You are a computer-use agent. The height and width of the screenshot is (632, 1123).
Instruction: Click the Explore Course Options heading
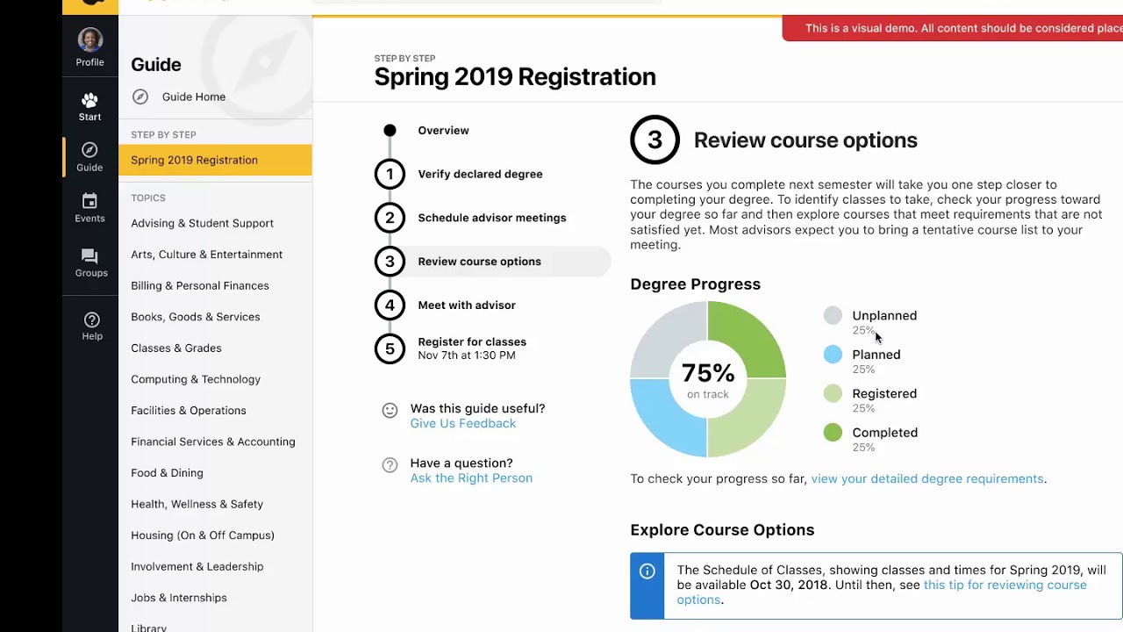[x=722, y=530]
